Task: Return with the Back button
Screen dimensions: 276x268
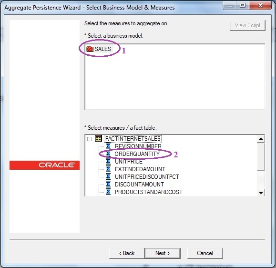Action: [127, 253]
